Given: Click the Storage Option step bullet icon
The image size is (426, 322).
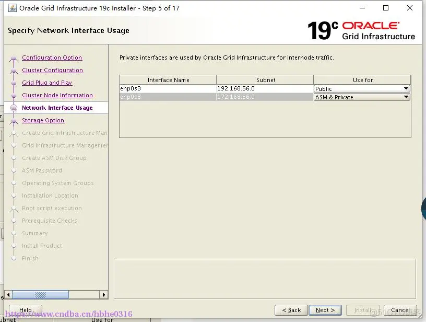Looking at the screenshot, I should 14,120.
